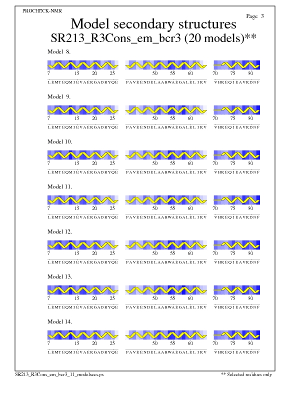Click the SR213_R3Cons_em_bcr3 (20 models) subtitle

153,38
